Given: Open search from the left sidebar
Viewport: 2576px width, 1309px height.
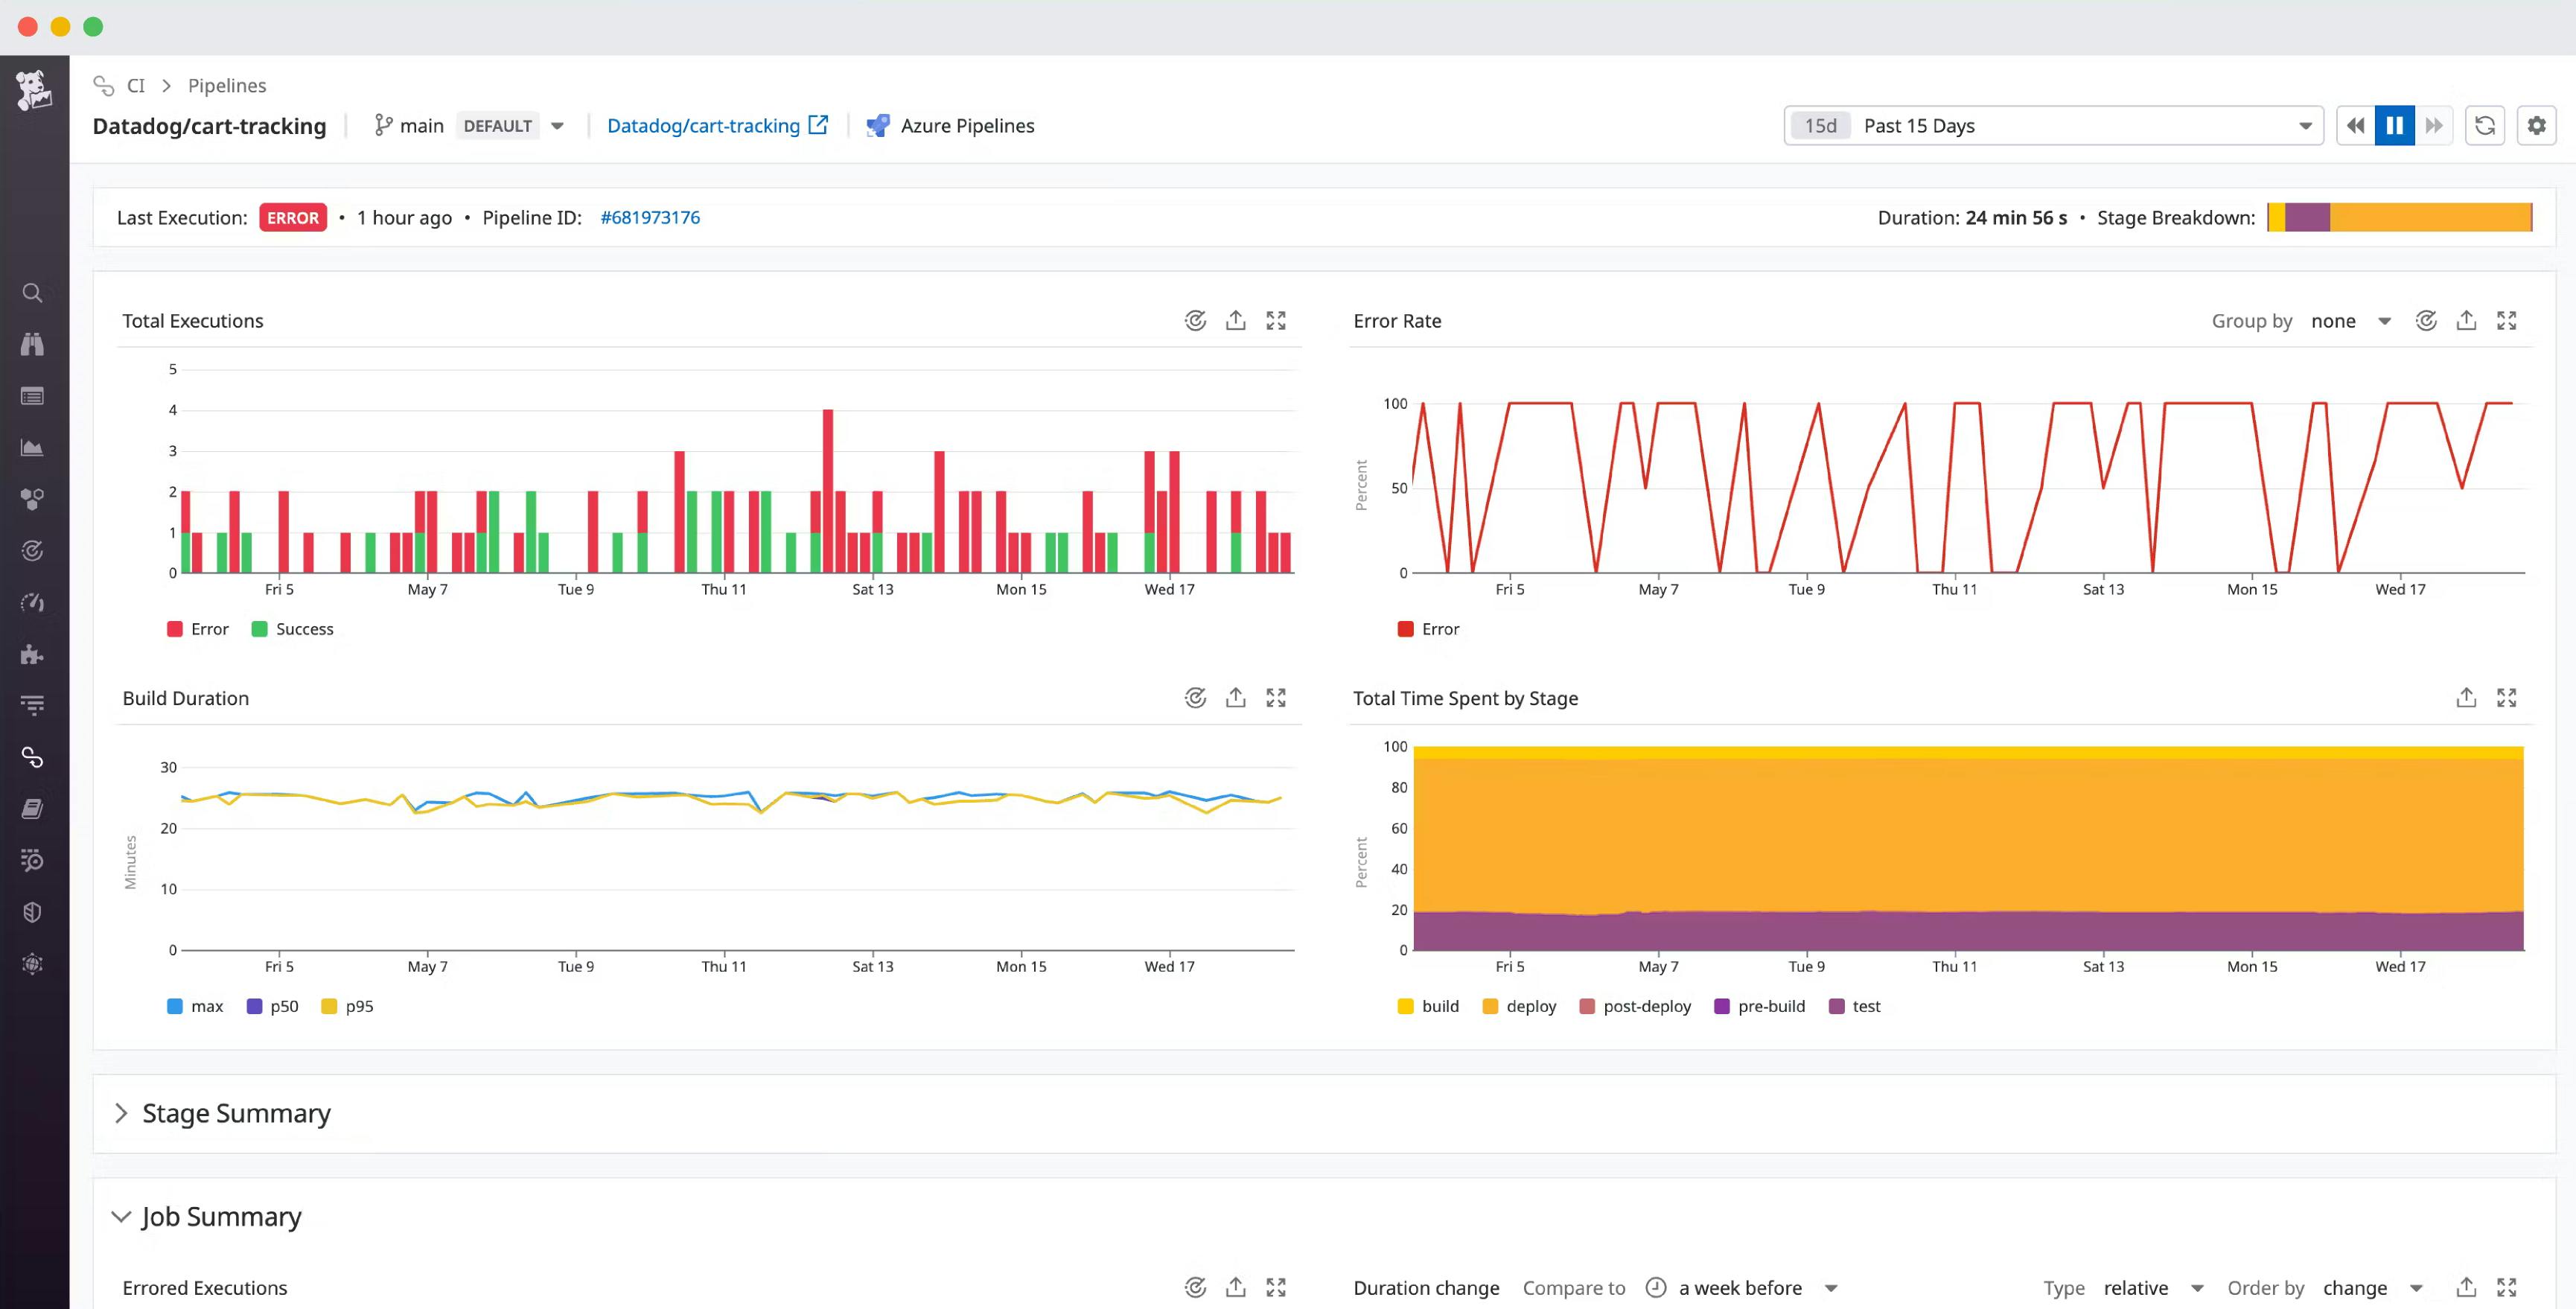Looking at the screenshot, I should 33,293.
